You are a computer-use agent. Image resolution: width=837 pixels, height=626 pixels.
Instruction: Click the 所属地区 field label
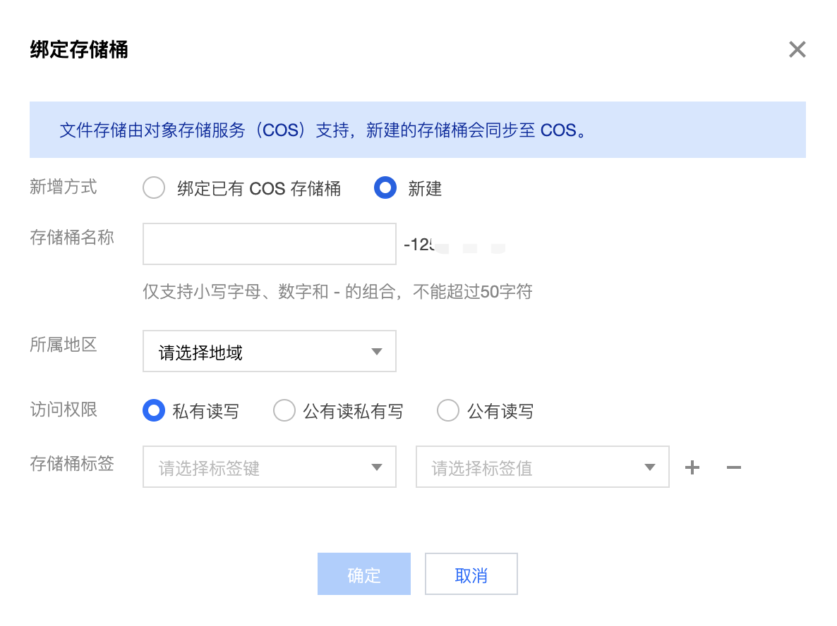pos(64,345)
